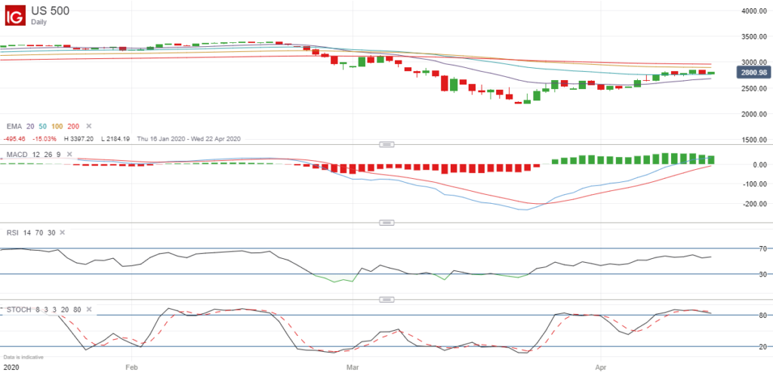Click the Data is indicative note
Image resolution: width=773 pixels, height=373 pixels.
[x=23, y=356]
